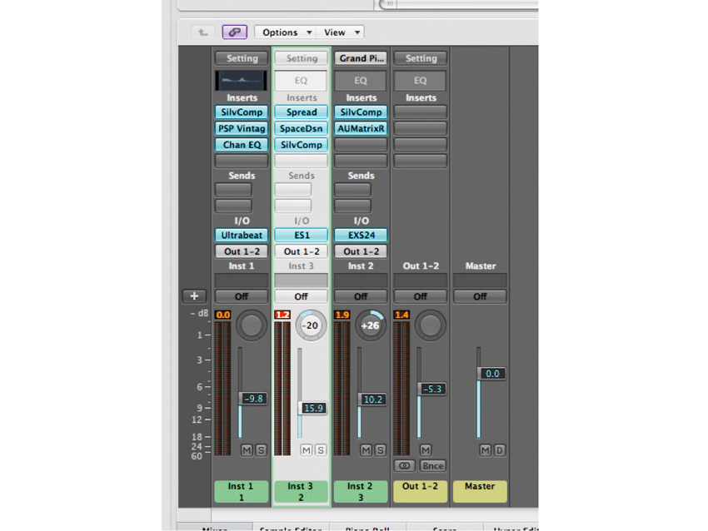Click the pan knob on Inst 1

(252, 325)
